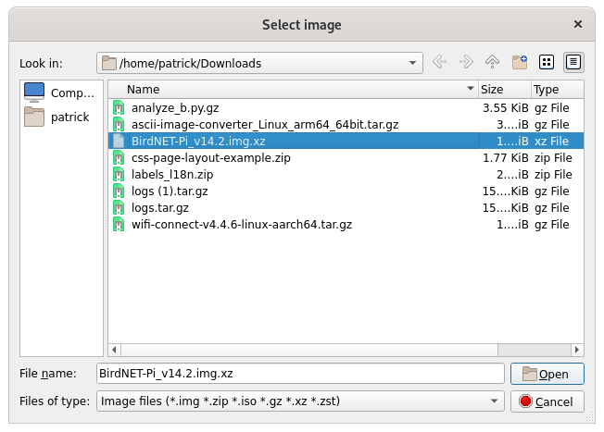Screen dimensions: 604x432
Task: Open the Files of type dropdown
Action: 300,401
